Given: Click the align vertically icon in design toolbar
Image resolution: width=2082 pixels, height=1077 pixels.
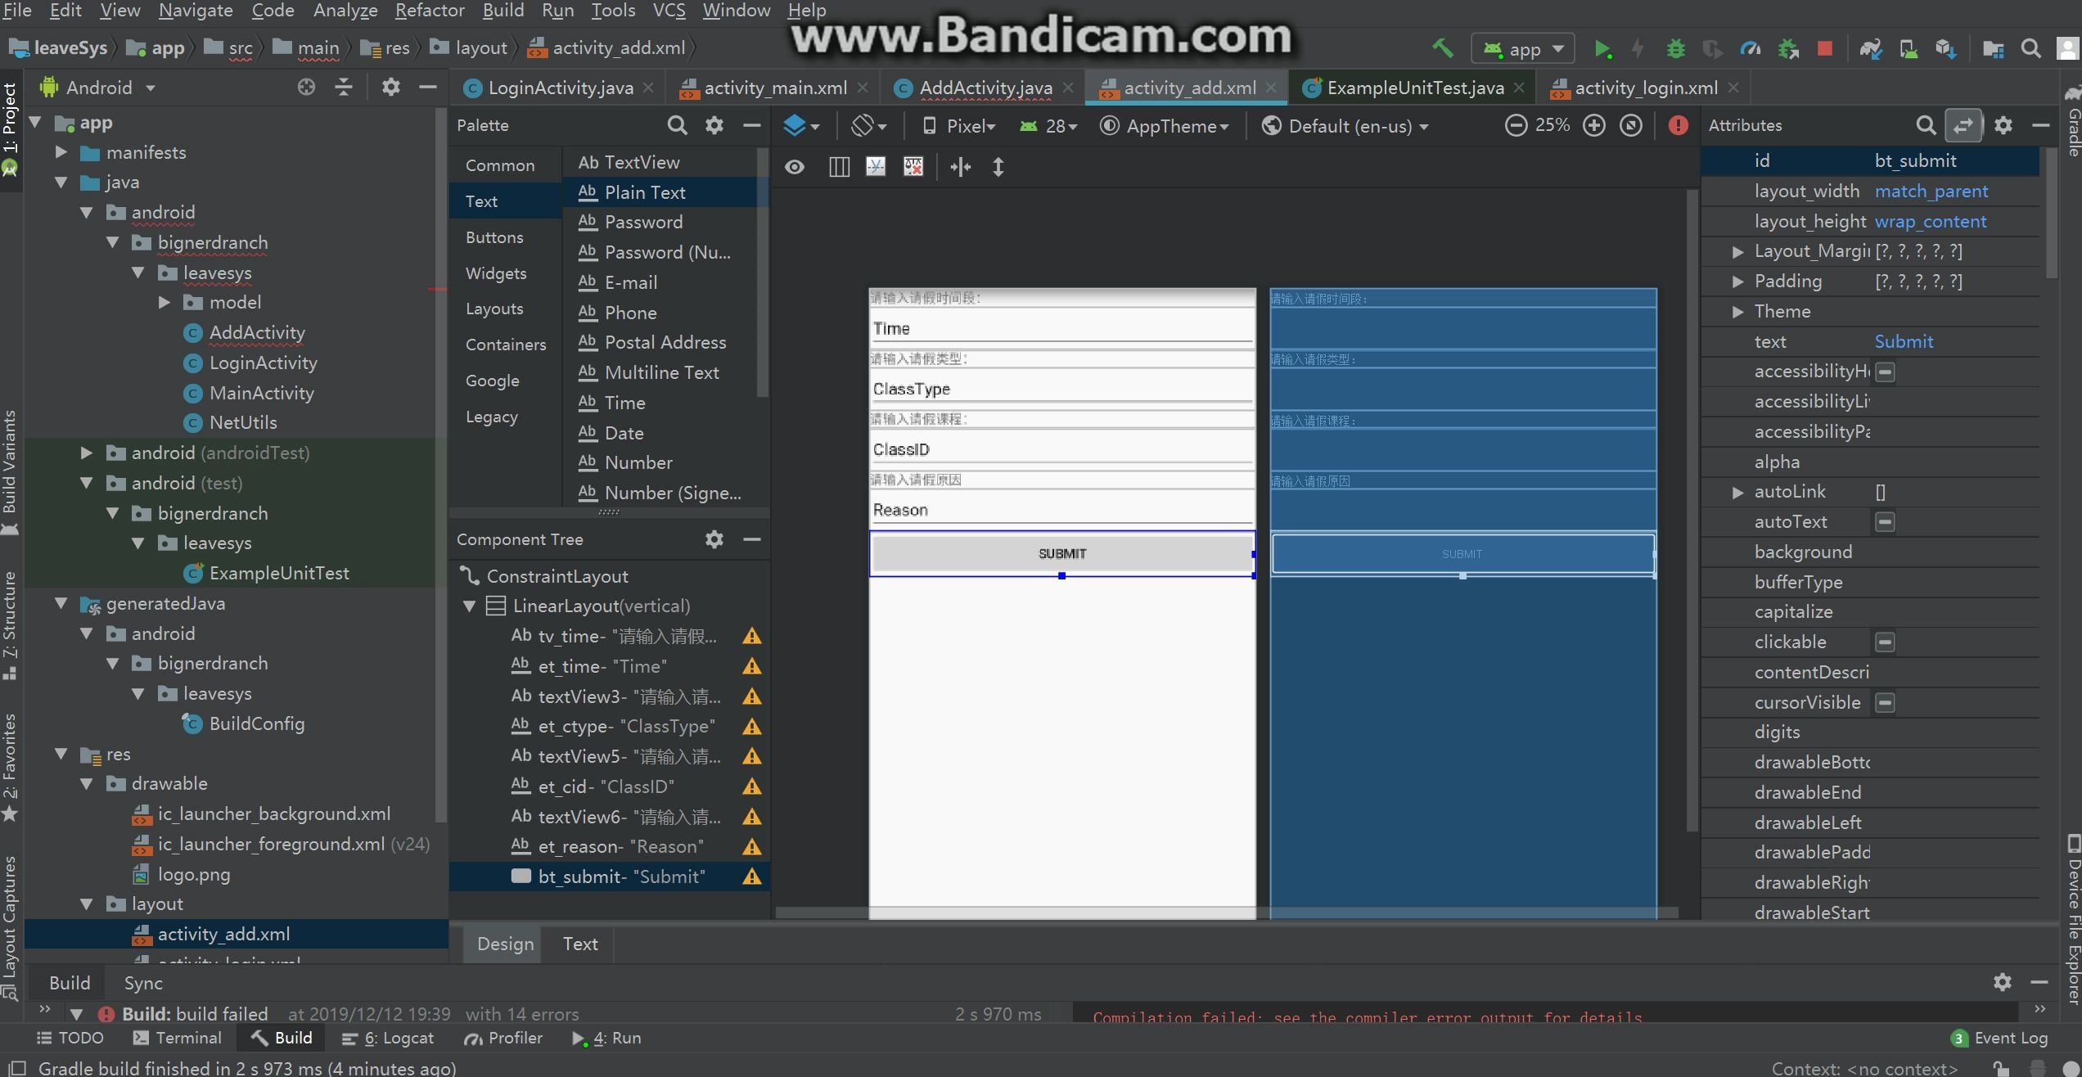Looking at the screenshot, I should click(x=998, y=167).
